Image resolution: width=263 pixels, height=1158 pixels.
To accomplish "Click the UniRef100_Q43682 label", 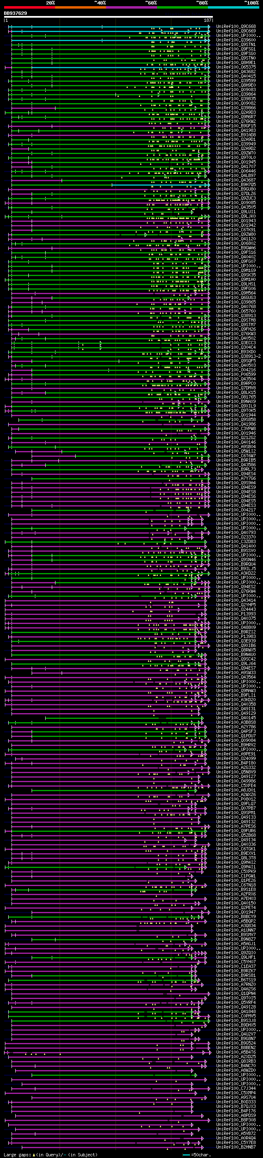I will pyautogui.click(x=236, y=71).
